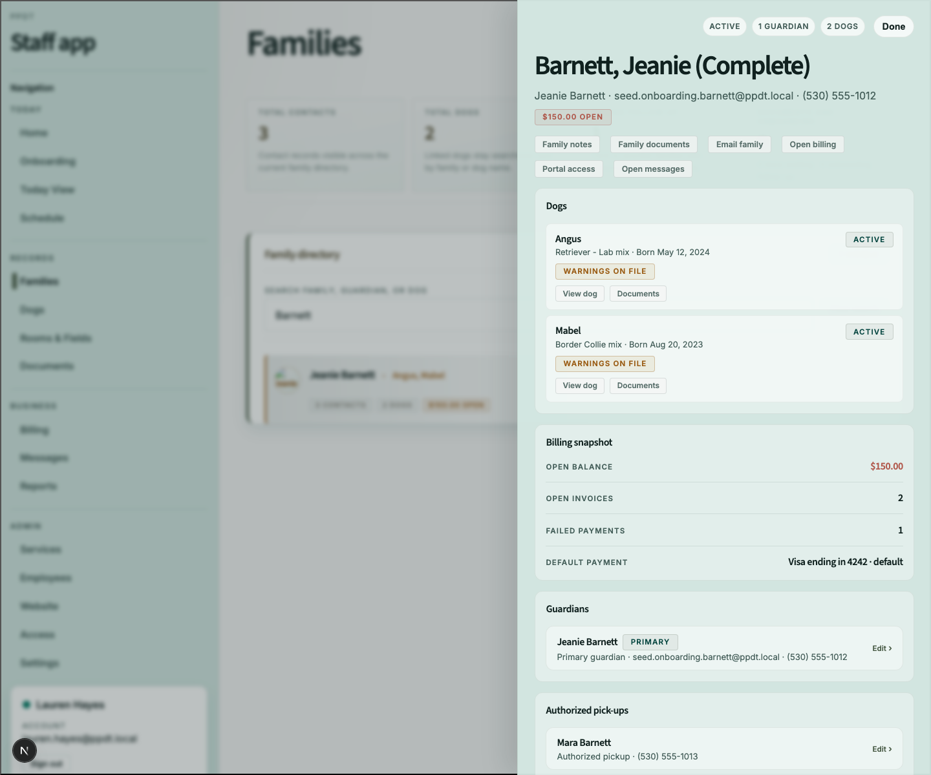Image resolution: width=931 pixels, height=775 pixels.
Task: Open Rooms & Fields in sidebar
Action: click(56, 338)
